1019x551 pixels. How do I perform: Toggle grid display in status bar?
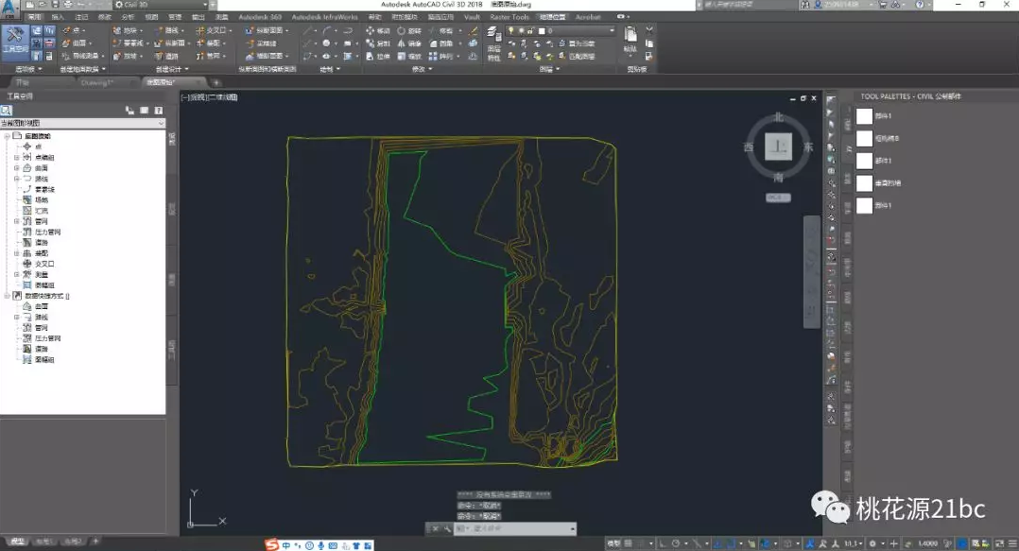coord(628,543)
